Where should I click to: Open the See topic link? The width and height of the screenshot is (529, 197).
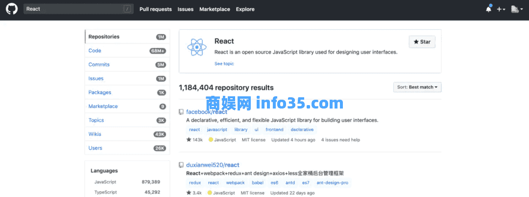224,64
